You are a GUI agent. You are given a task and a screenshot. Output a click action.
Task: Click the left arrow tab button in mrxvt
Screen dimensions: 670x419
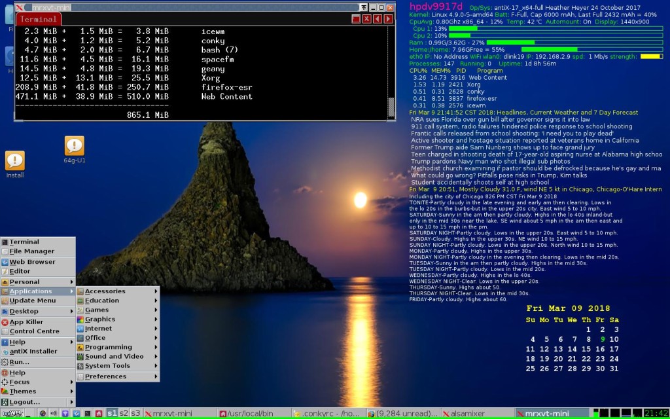pyautogui.click(x=378, y=19)
